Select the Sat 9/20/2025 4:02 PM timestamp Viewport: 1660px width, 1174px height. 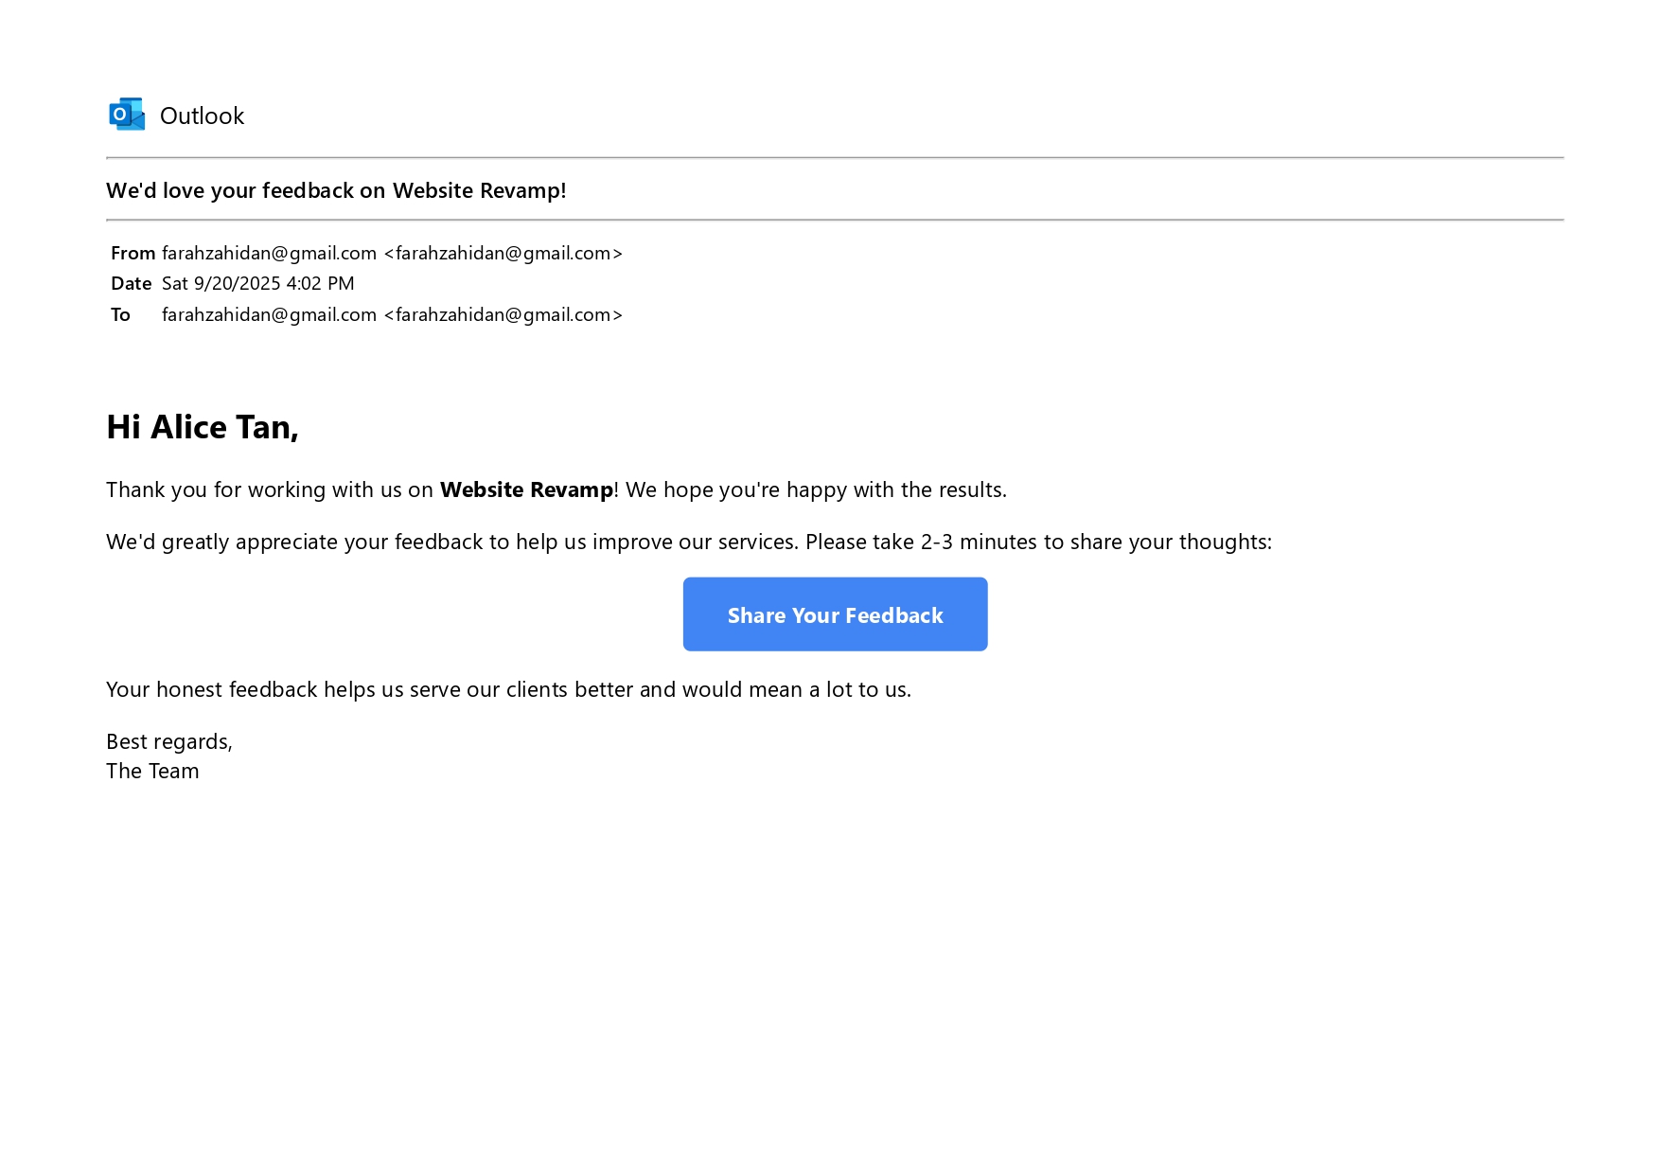point(257,283)
